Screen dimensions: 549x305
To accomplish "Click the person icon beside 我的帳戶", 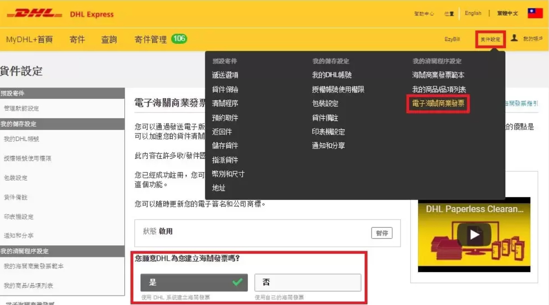I will (514, 38).
